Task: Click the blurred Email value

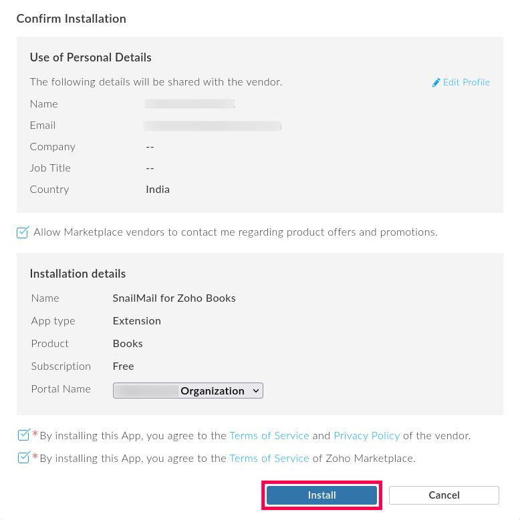Action: point(213,125)
